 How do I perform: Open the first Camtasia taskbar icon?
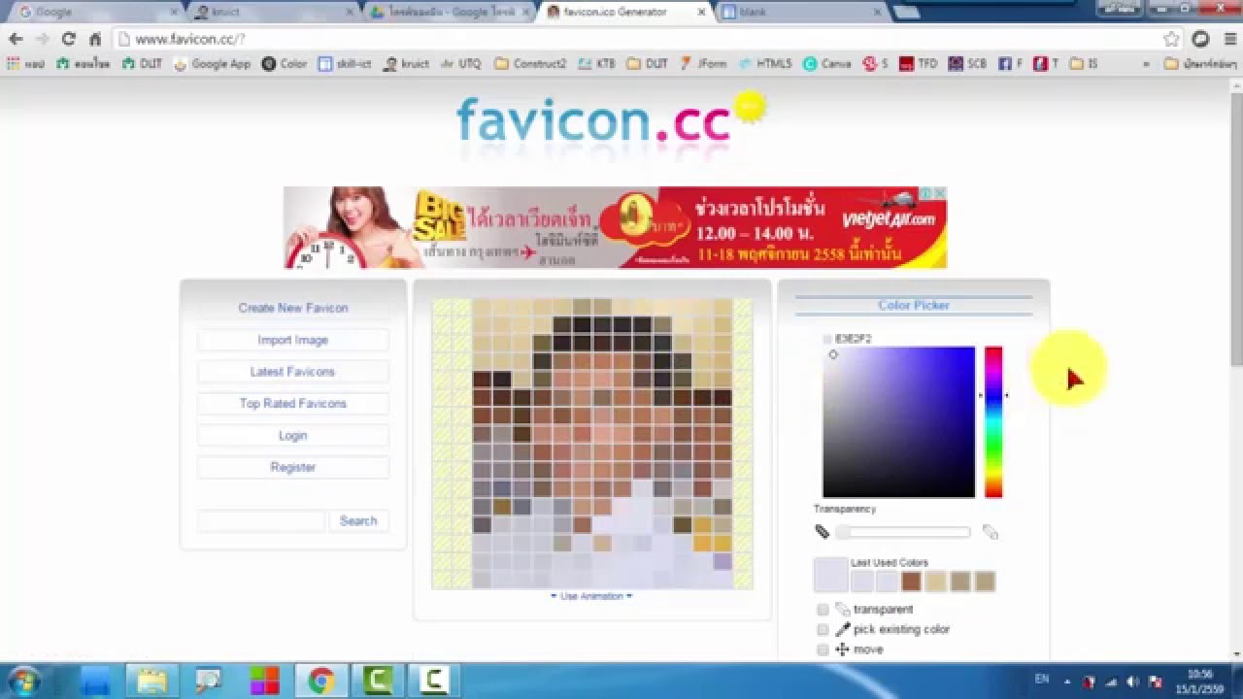(x=377, y=681)
